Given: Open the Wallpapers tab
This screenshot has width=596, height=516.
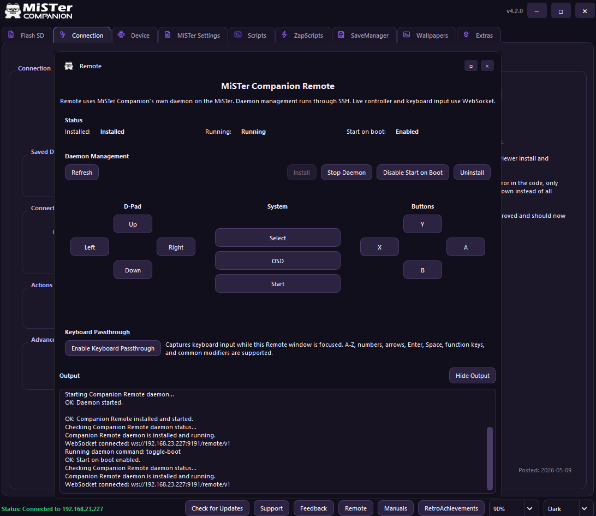Looking at the screenshot, I should (x=426, y=35).
